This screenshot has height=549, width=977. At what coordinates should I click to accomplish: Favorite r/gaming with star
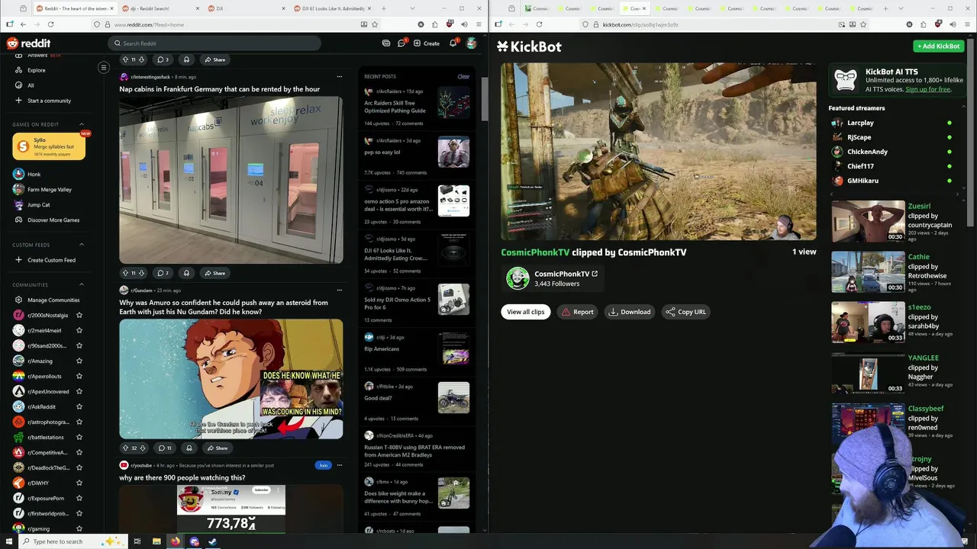pyautogui.click(x=79, y=528)
